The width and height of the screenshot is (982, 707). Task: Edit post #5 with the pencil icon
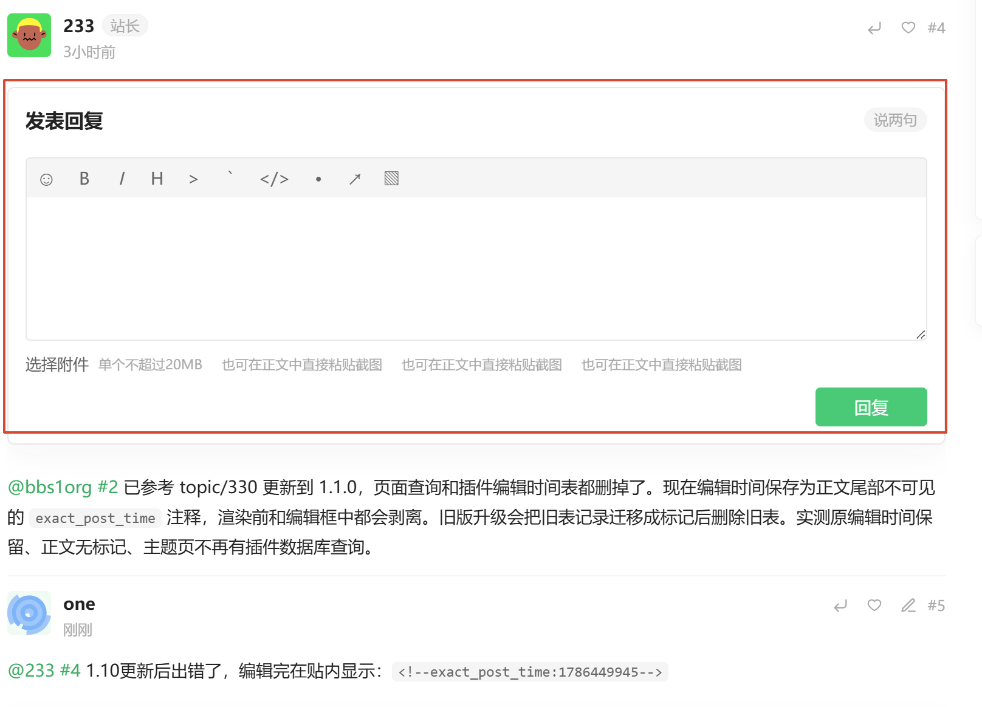[x=908, y=606]
